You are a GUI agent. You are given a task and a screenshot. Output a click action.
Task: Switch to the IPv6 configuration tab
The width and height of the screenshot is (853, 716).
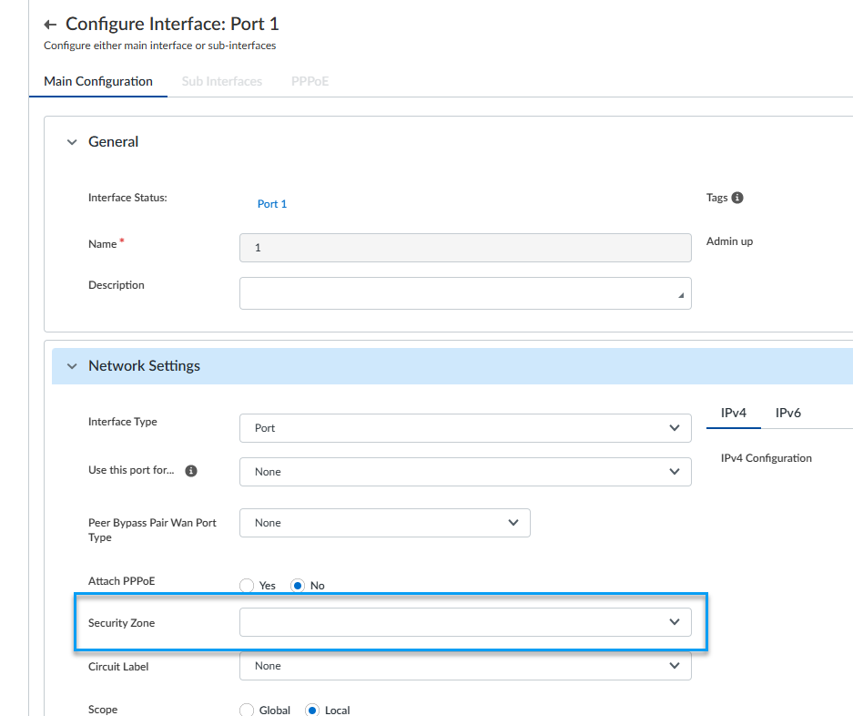pyautogui.click(x=788, y=413)
